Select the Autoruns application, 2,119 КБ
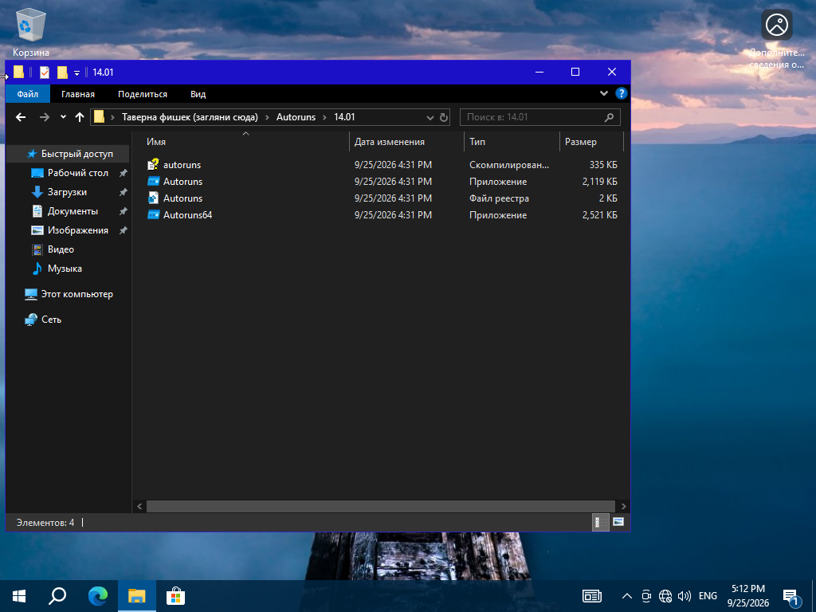816x612 pixels. [382, 182]
